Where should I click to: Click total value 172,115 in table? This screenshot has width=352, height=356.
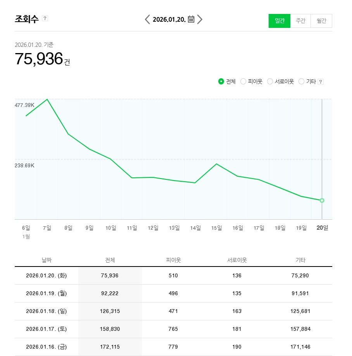click(110, 347)
